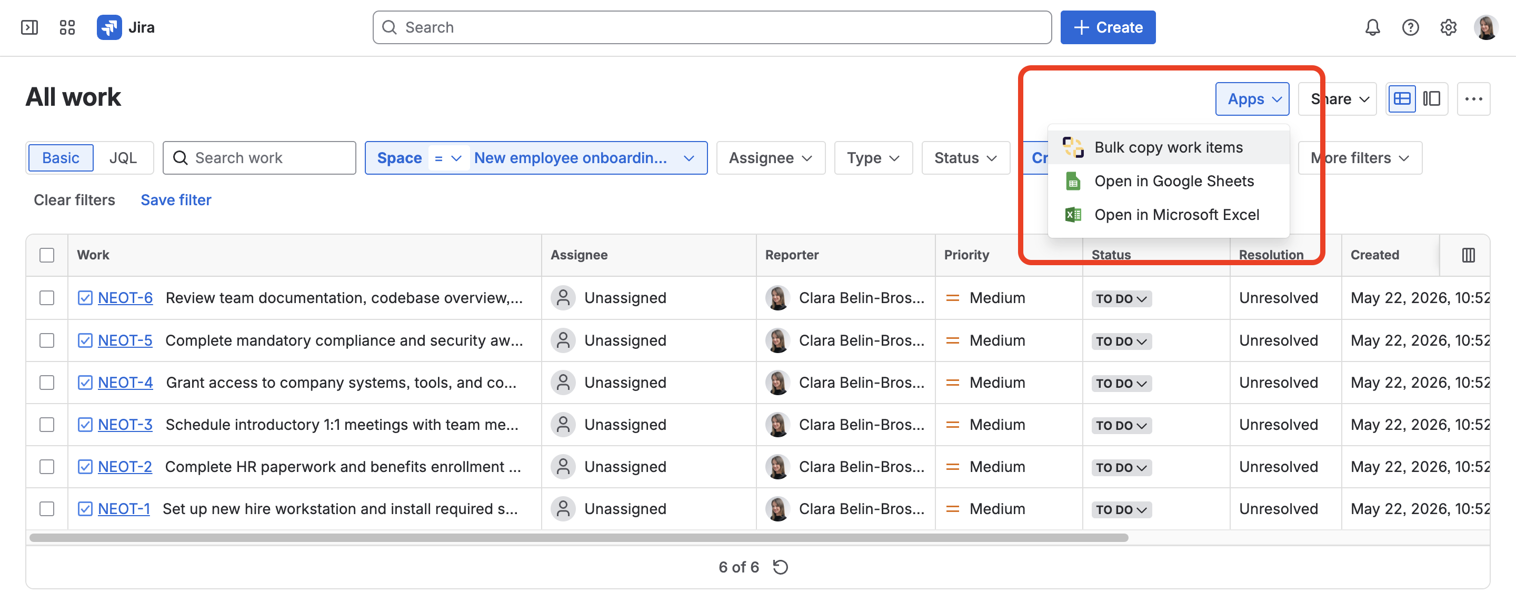
Task: Open the NEOT-1 work item link
Action: coord(124,508)
